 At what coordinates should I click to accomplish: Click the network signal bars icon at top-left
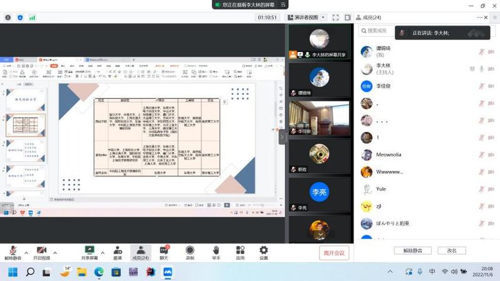pos(32,18)
